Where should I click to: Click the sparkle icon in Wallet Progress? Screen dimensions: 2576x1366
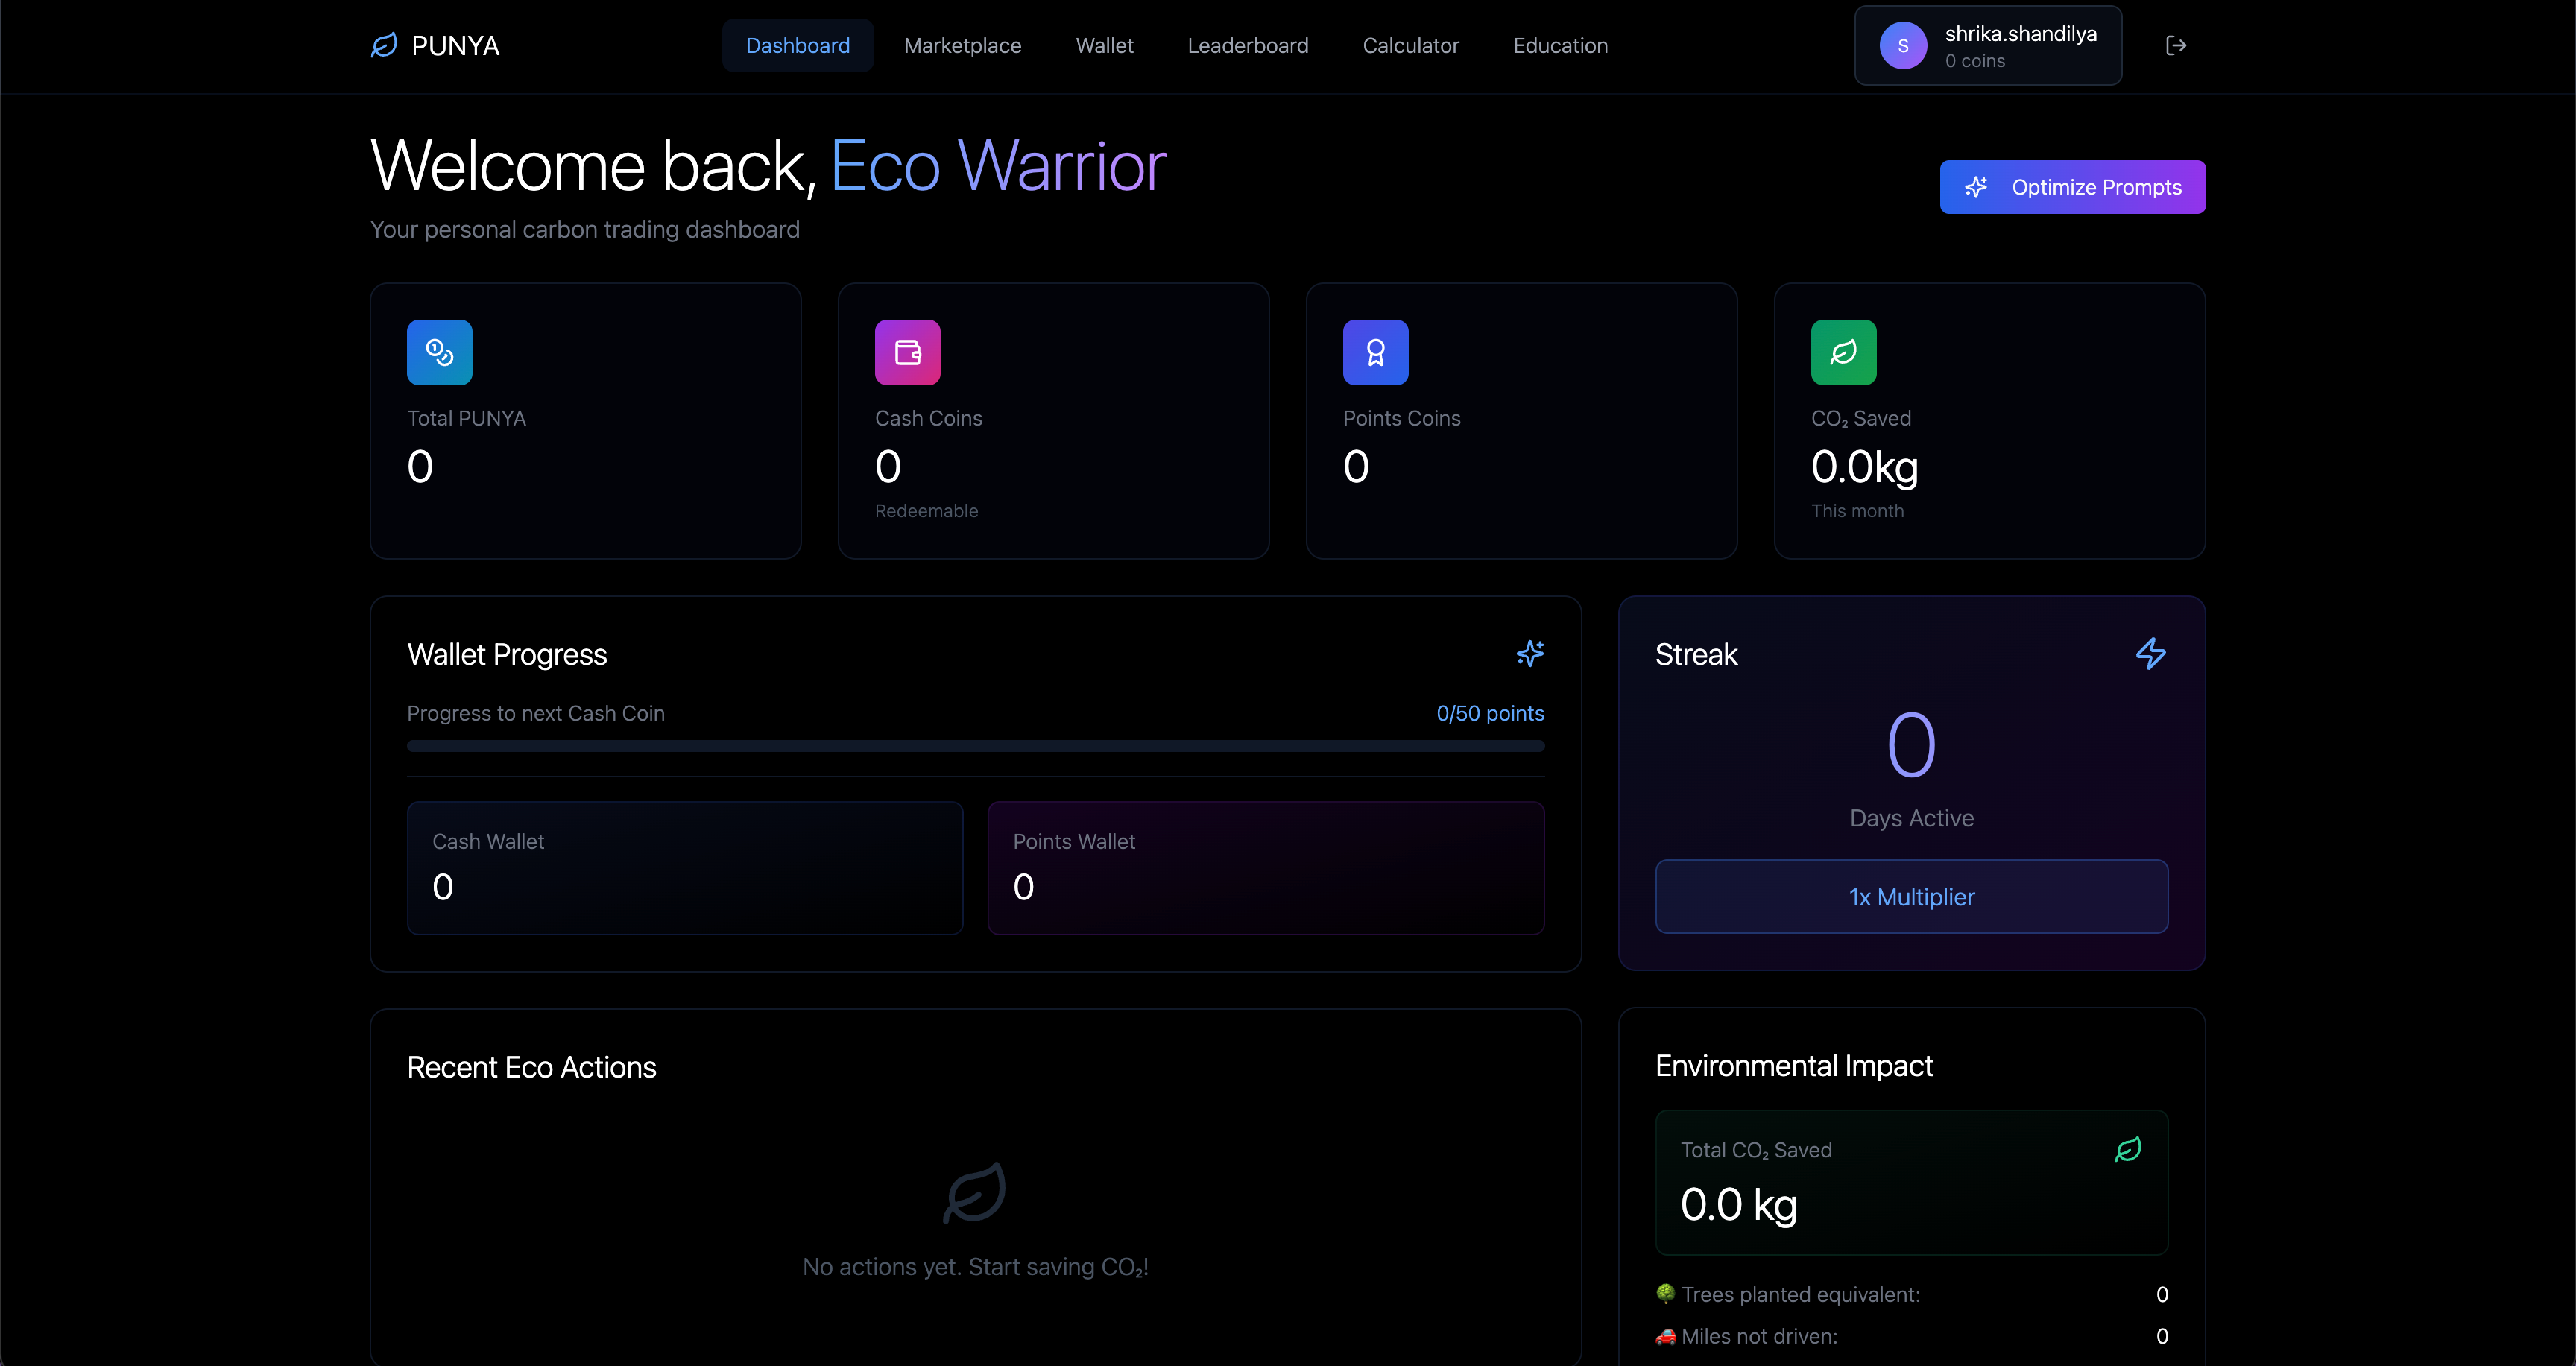click(x=1529, y=654)
